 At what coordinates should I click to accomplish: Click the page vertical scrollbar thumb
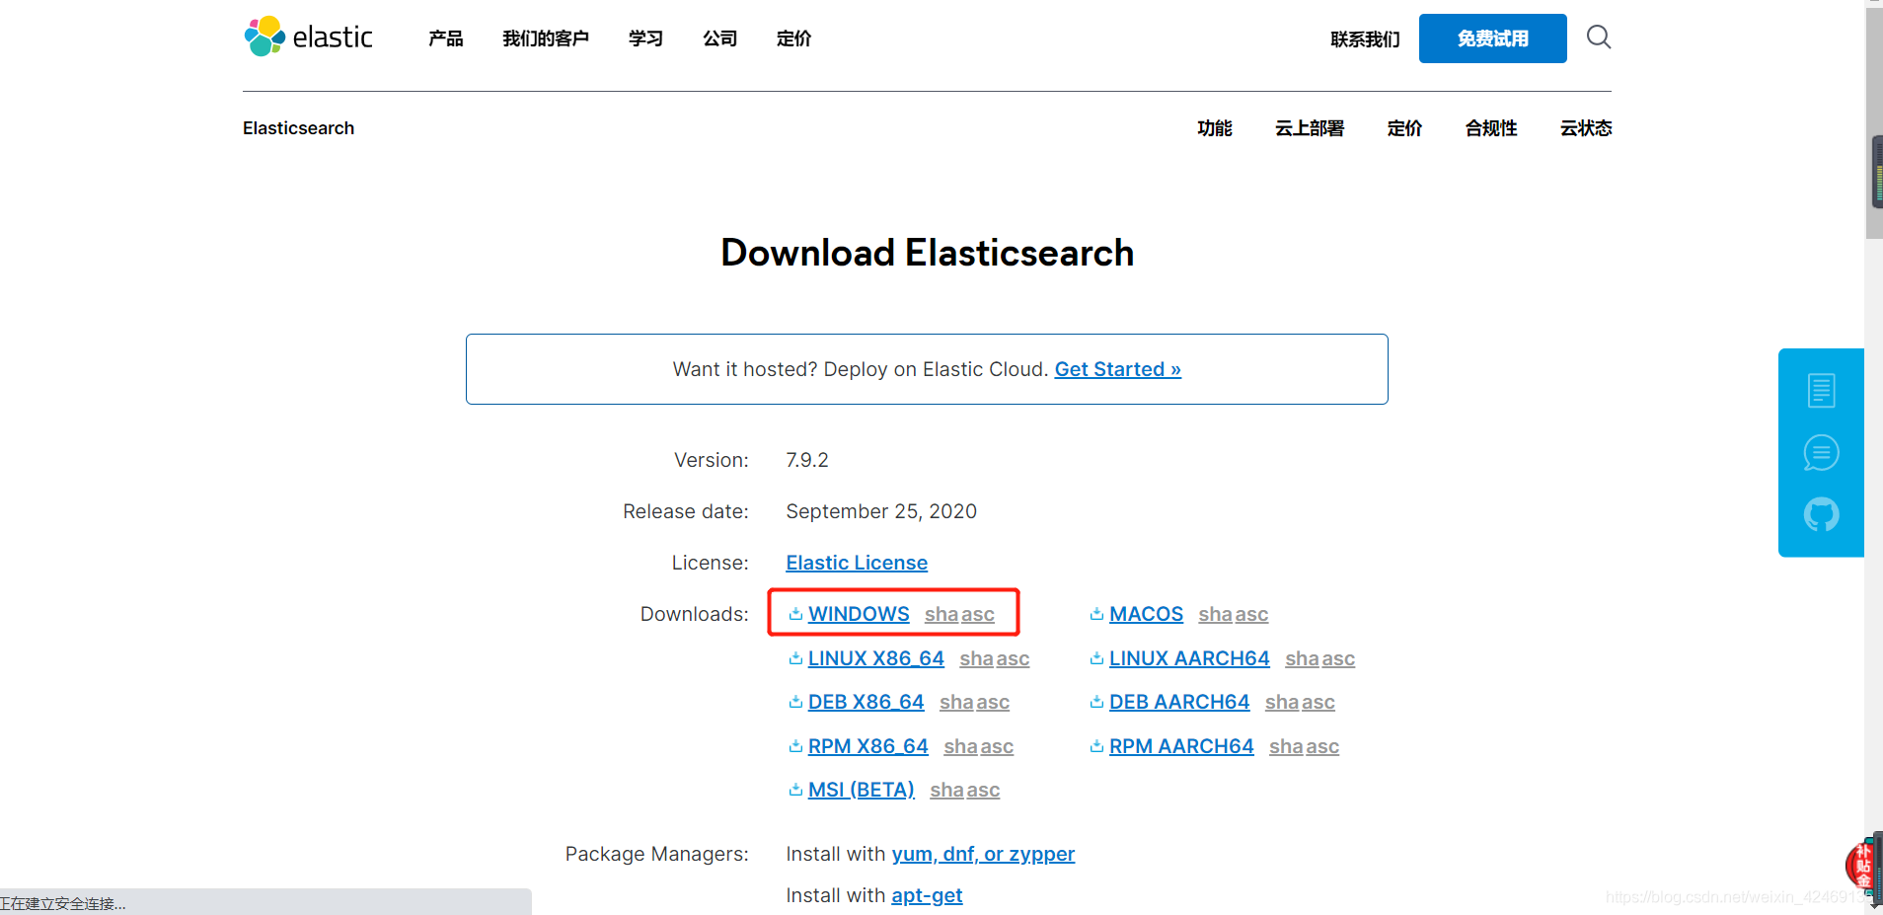coord(1874,123)
